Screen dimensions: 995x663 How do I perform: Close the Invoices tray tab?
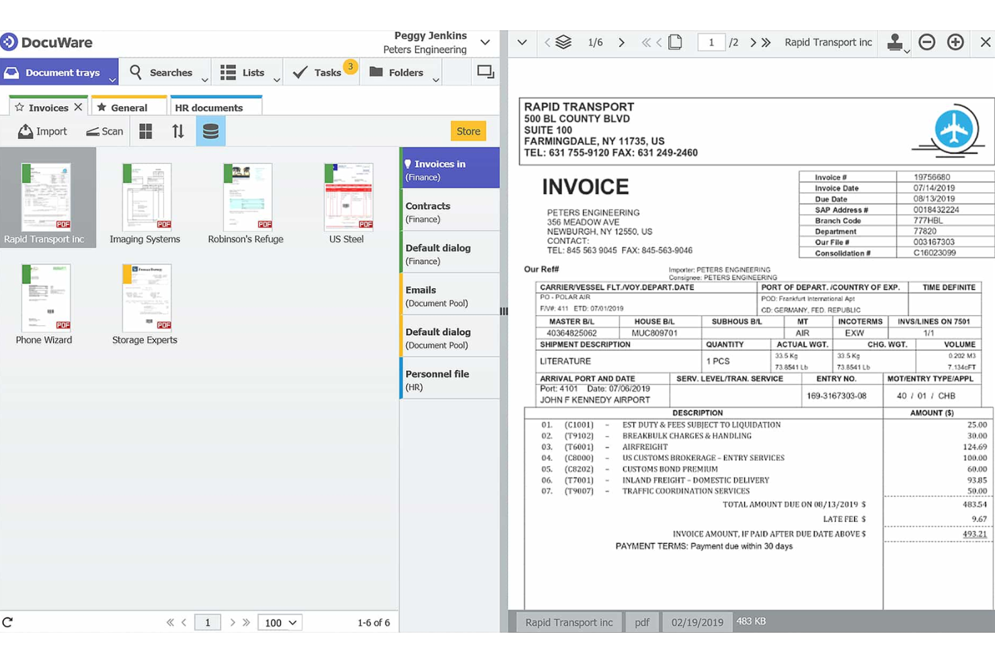(79, 107)
